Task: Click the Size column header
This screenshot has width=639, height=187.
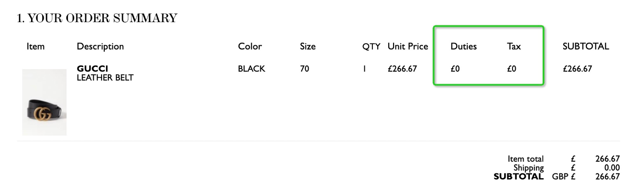Action: (x=308, y=47)
